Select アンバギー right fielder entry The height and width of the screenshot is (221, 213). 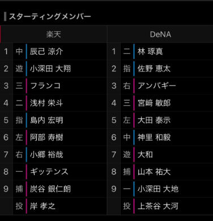156,86
